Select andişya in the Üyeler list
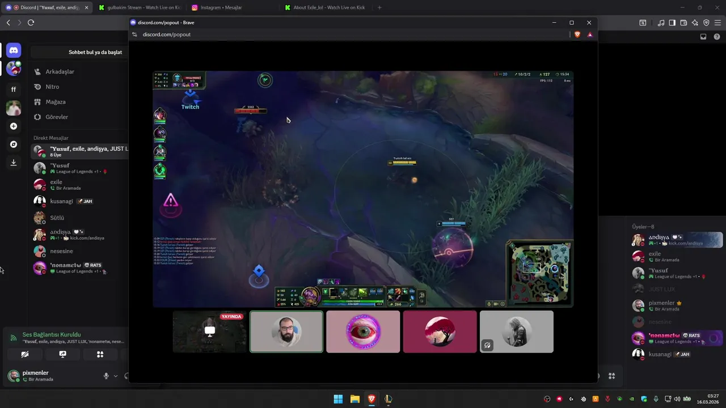Image resolution: width=726 pixels, height=408 pixels. [x=677, y=240]
